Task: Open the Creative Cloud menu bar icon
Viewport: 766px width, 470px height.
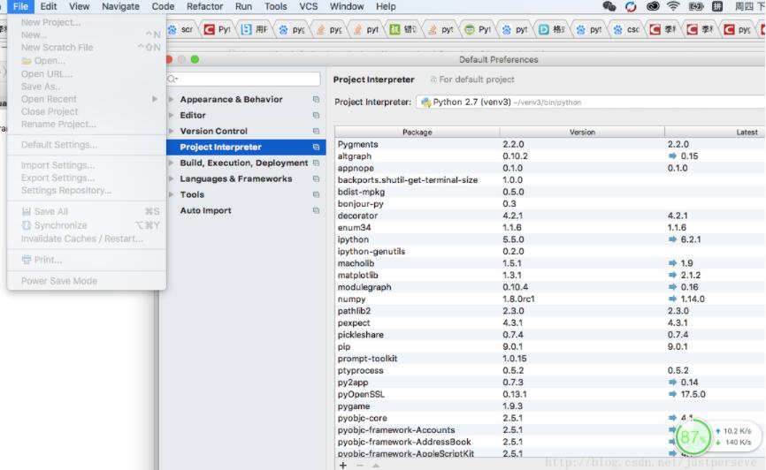Action: tap(653, 6)
